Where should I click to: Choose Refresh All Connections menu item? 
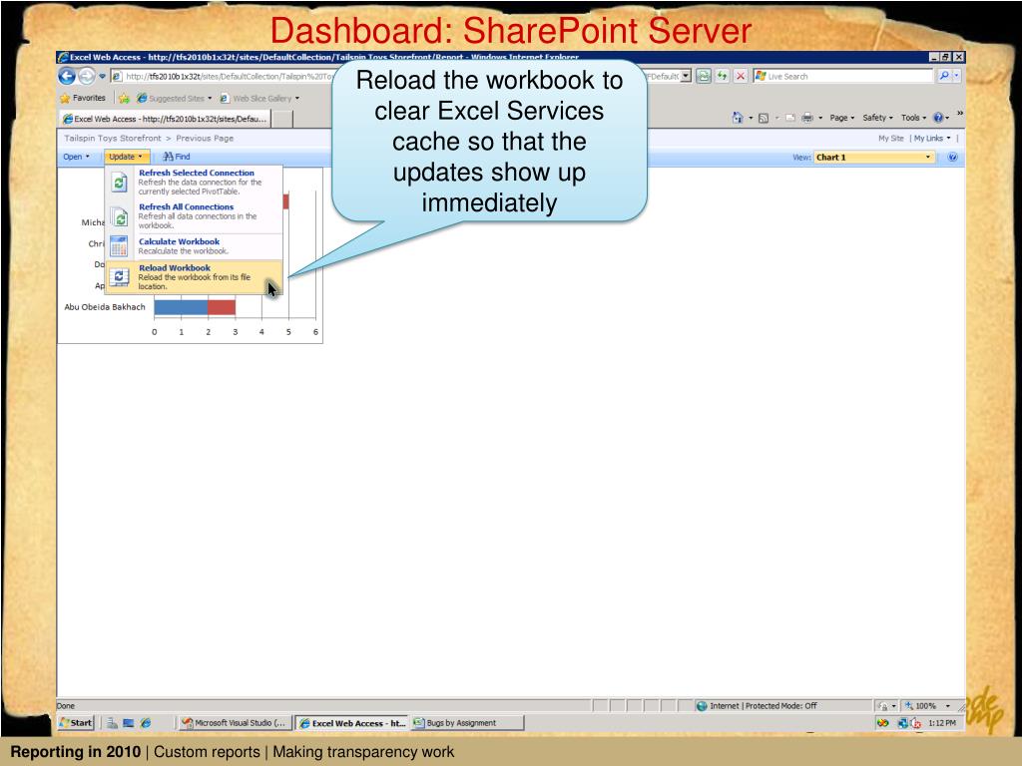[194, 216]
